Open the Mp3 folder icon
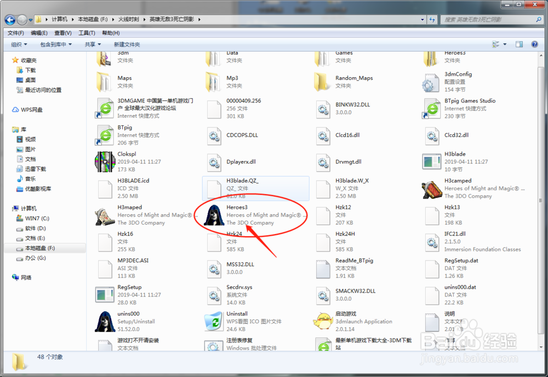The image size is (548, 377). click(x=213, y=82)
